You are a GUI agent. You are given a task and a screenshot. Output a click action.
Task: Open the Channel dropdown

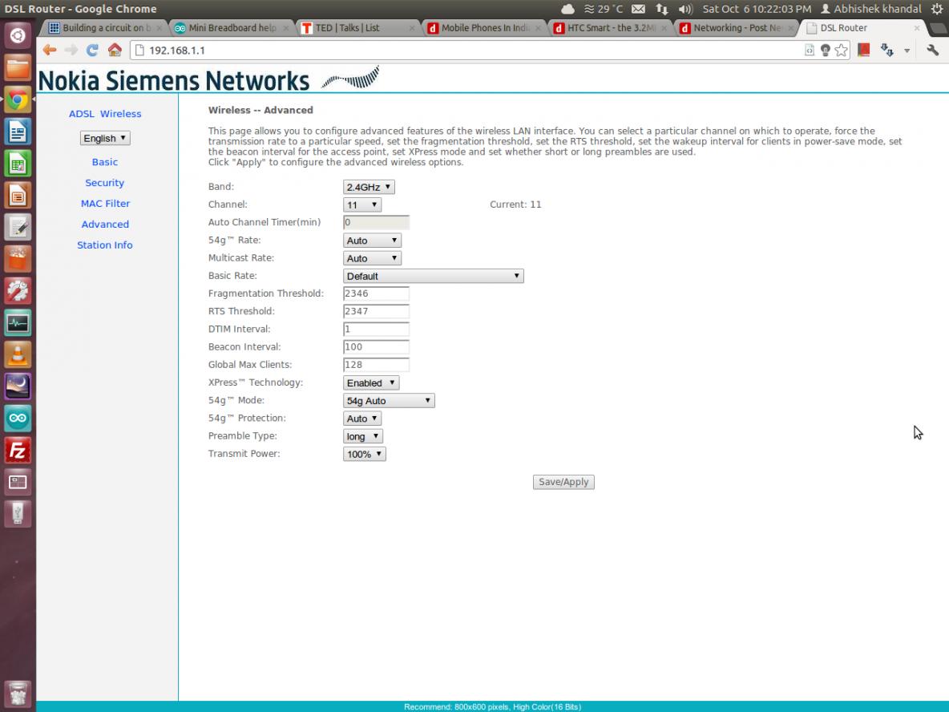(x=361, y=205)
